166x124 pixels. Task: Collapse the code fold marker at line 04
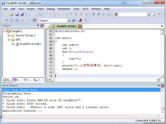(54, 41)
